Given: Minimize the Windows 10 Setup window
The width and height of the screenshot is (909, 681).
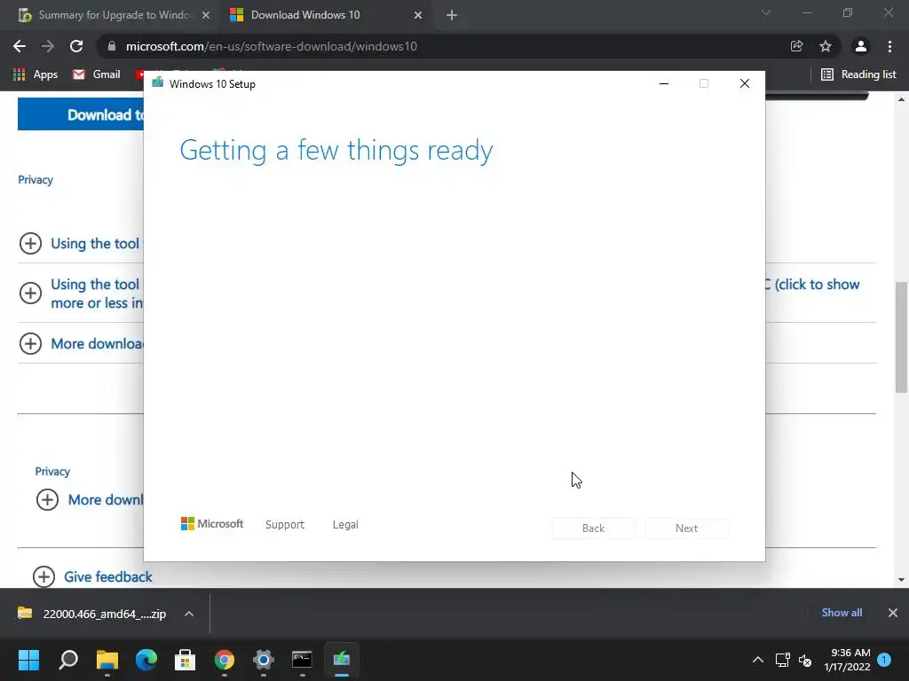Looking at the screenshot, I should coord(664,84).
